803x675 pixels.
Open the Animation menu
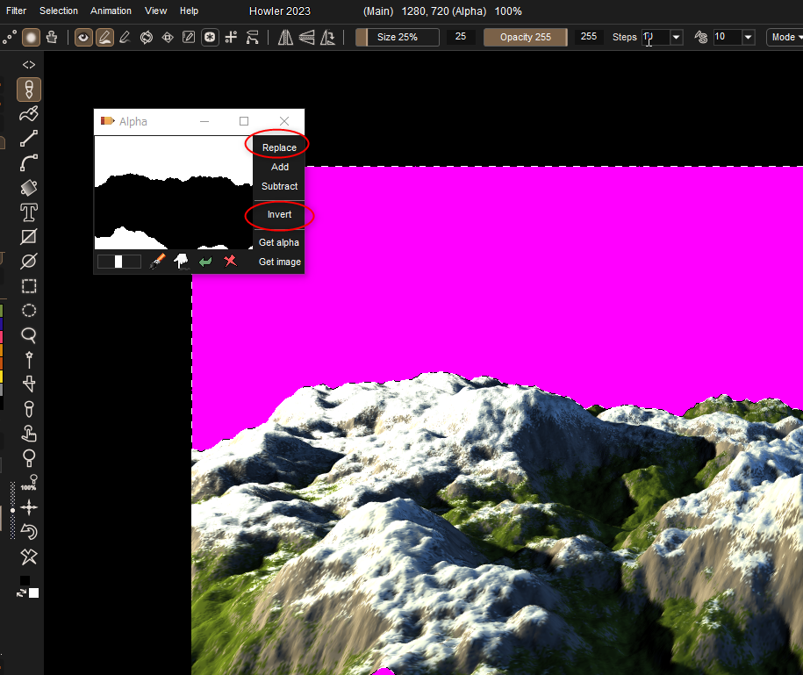click(x=111, y=11)
